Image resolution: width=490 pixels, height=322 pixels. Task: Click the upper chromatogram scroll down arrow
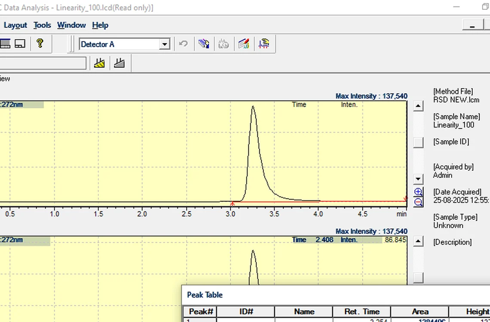pyautogui.click(x=418, y=179)
